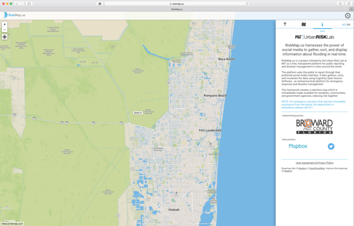Click 'Data partners' heading text
Image resolution: width=354 pixels, height=226 pixels.
tap(289, 140)
